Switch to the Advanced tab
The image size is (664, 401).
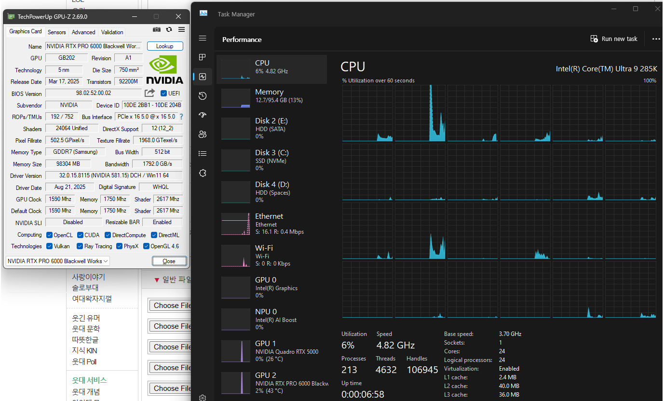click(x=83, y=32)
